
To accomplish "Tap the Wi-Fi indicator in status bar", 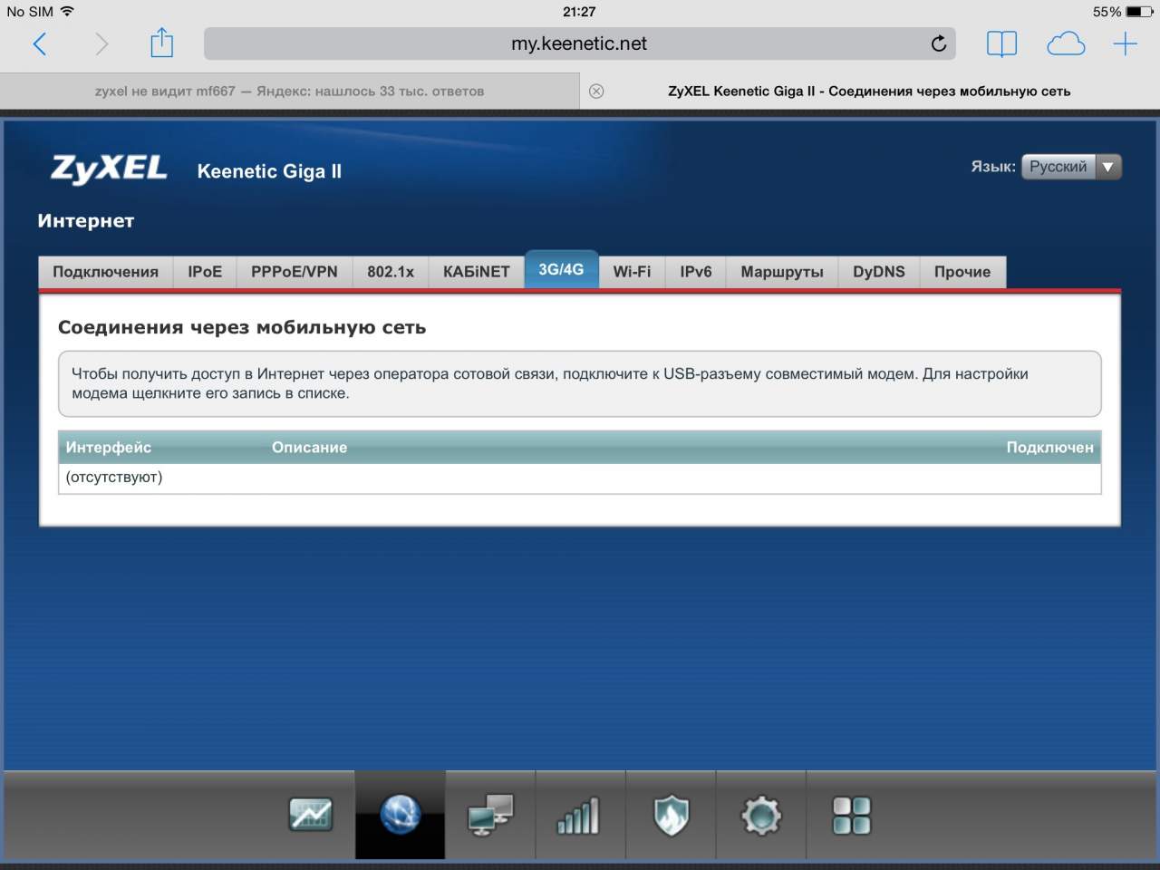I will pos(67,12).
